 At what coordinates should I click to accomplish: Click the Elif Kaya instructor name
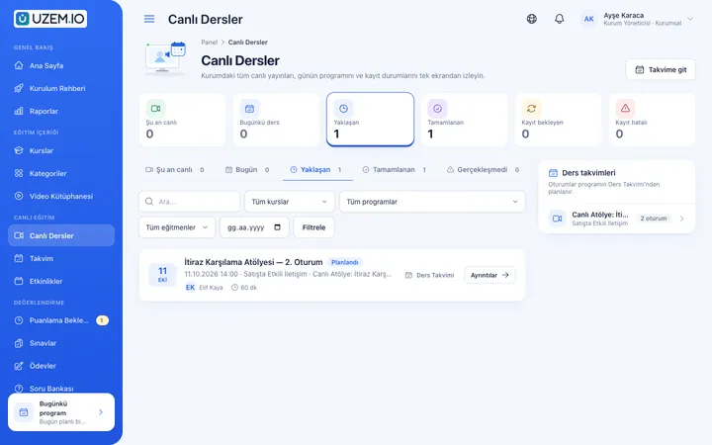click(212, 288)
